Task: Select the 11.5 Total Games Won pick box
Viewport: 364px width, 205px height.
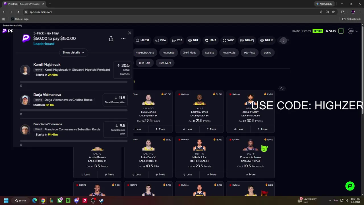Action: pyautogui.click(x=115, y=99)
